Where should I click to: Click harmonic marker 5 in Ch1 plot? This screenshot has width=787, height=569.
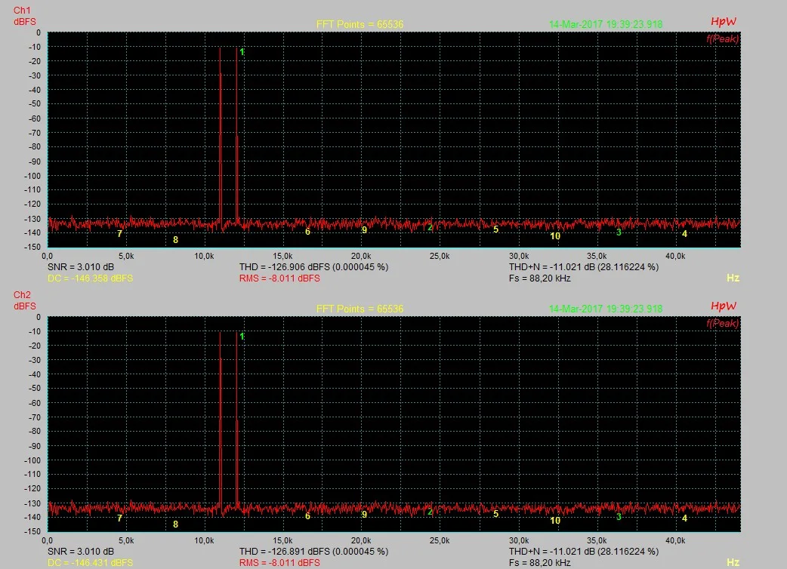(x=496, y=229)
